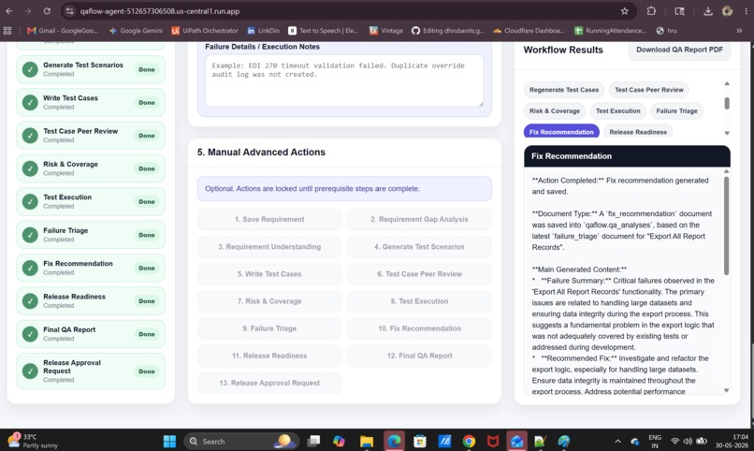Reload the page with the refresh icon
The width and height of the screenshot is (754, 451).
(x=47, y=11)
